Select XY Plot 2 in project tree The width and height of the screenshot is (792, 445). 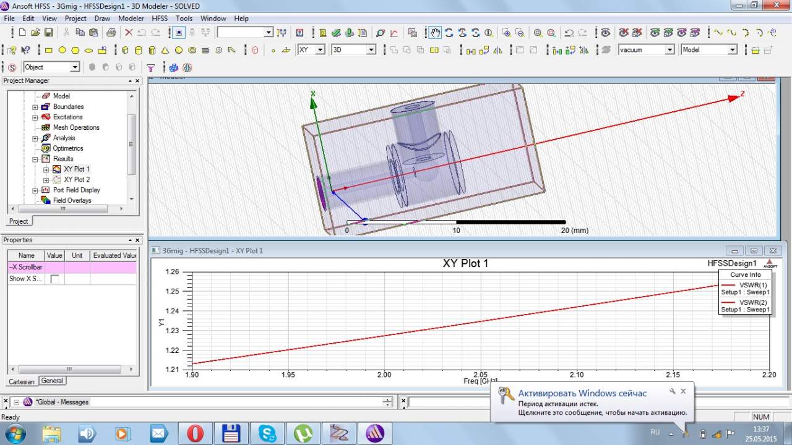77,180
